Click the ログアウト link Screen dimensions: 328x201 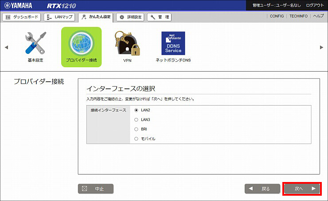click(315, 5)
